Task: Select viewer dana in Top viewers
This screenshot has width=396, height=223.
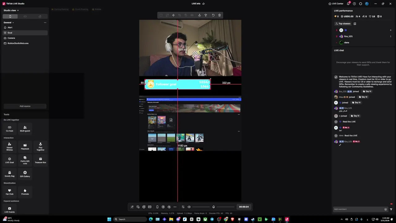Action: 364,42
